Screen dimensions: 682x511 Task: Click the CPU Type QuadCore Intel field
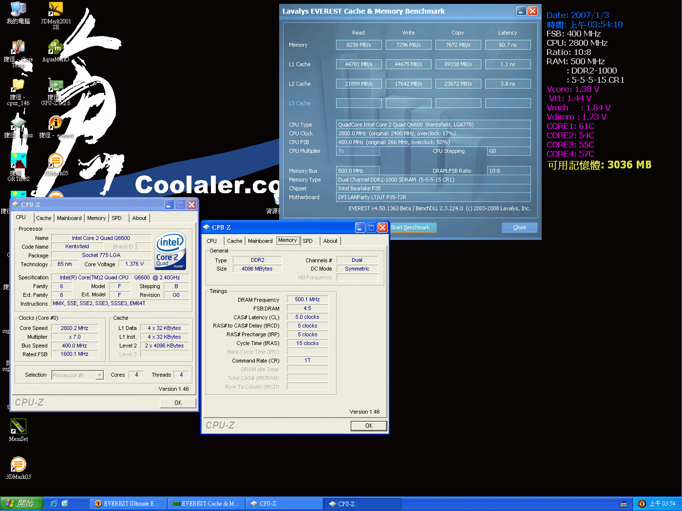(x=434, y=125)
